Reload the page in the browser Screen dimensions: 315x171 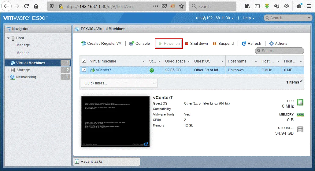(26, 6)
